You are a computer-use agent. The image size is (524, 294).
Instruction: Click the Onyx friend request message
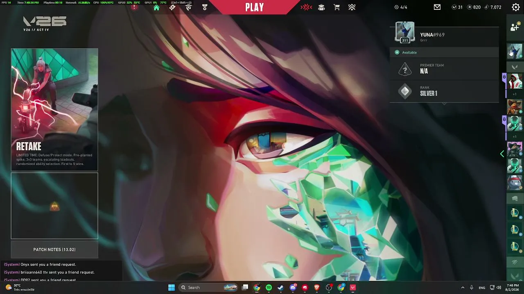click(x=40, y=265)
